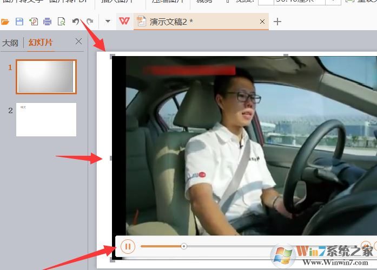Pause the video playback
Screen dimensions: 377x270
pos(128,247)
